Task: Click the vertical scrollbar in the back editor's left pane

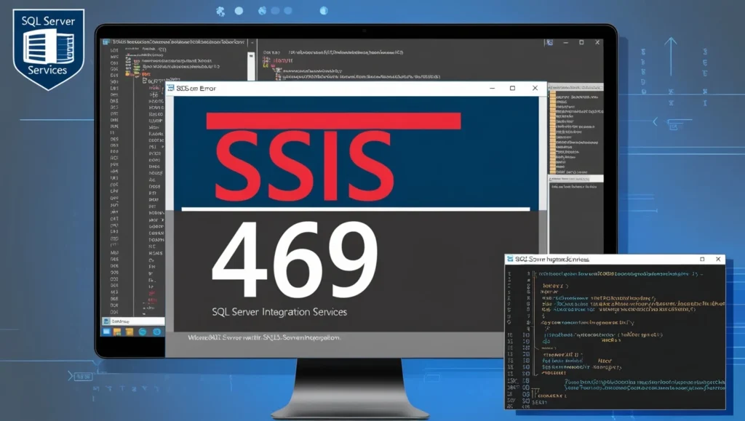Action: click(251, 66)
